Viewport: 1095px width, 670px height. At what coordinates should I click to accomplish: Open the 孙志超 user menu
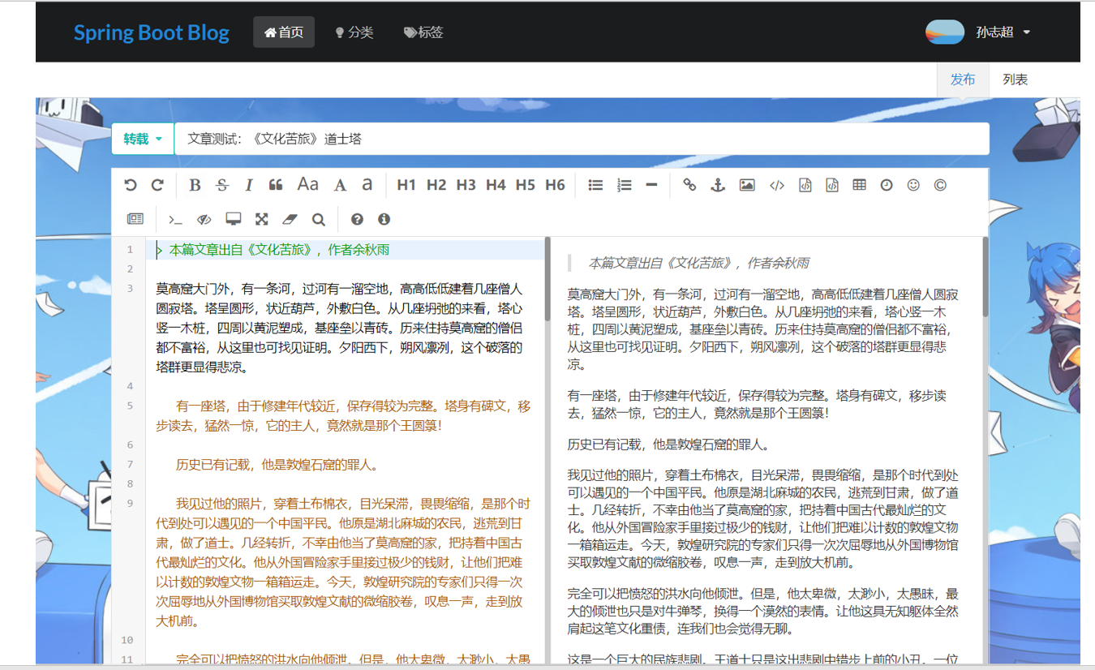click(1003, 32)
